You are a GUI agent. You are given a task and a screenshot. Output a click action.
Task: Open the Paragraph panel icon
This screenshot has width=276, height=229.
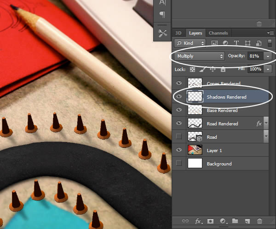(162, 14)
